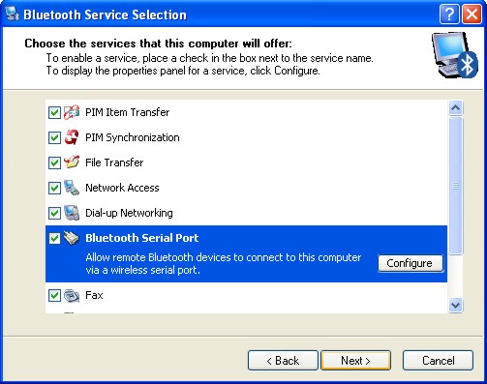
Task: Click the Fax machine icon
Action: 72,295
